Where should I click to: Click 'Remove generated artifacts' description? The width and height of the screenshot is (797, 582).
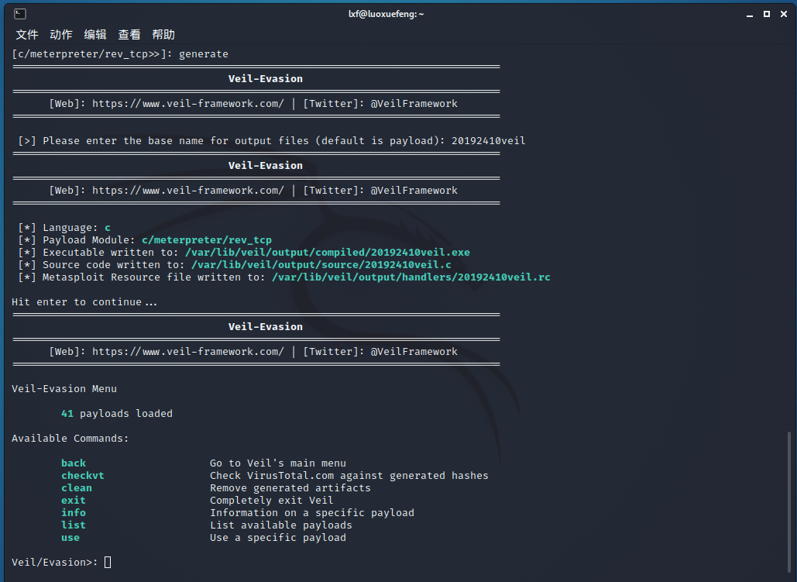290,488
